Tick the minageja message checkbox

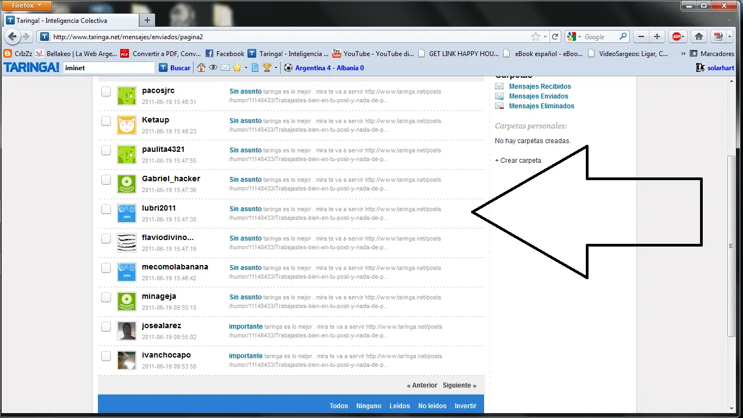click(x=106, y=297)
